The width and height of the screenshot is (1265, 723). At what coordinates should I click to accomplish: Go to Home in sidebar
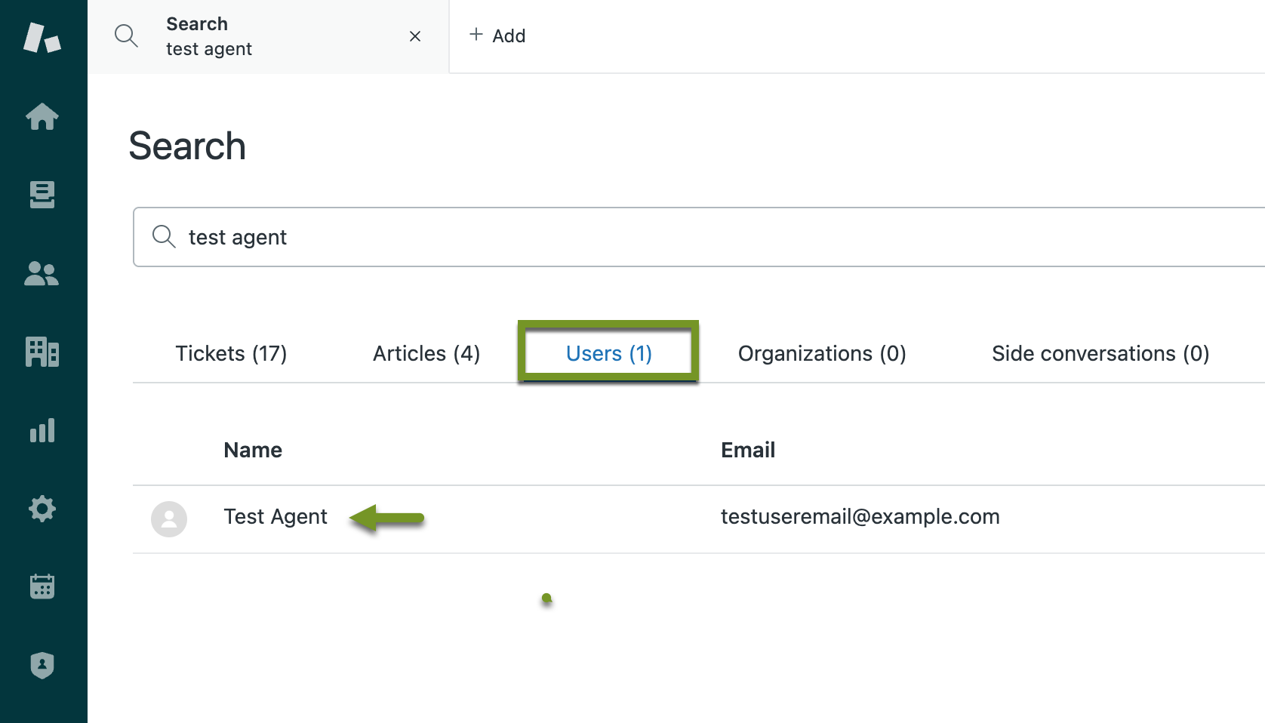point(42,117)
